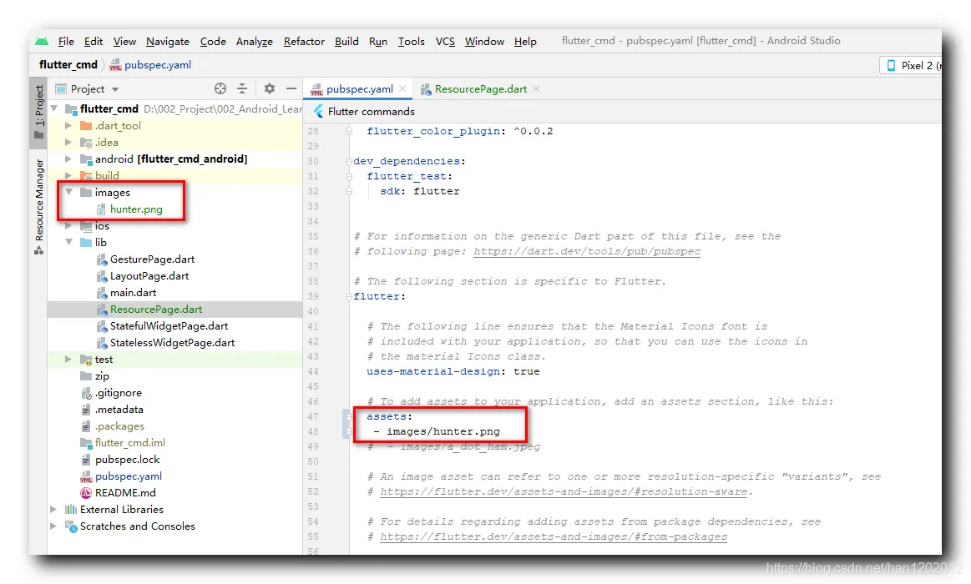Viewport: 971px width, 584px height.
Task: Expand the .idea folder
Action: point(68,143)
